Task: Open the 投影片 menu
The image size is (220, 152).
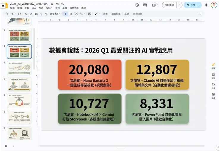Action: [x=49, y=8]
